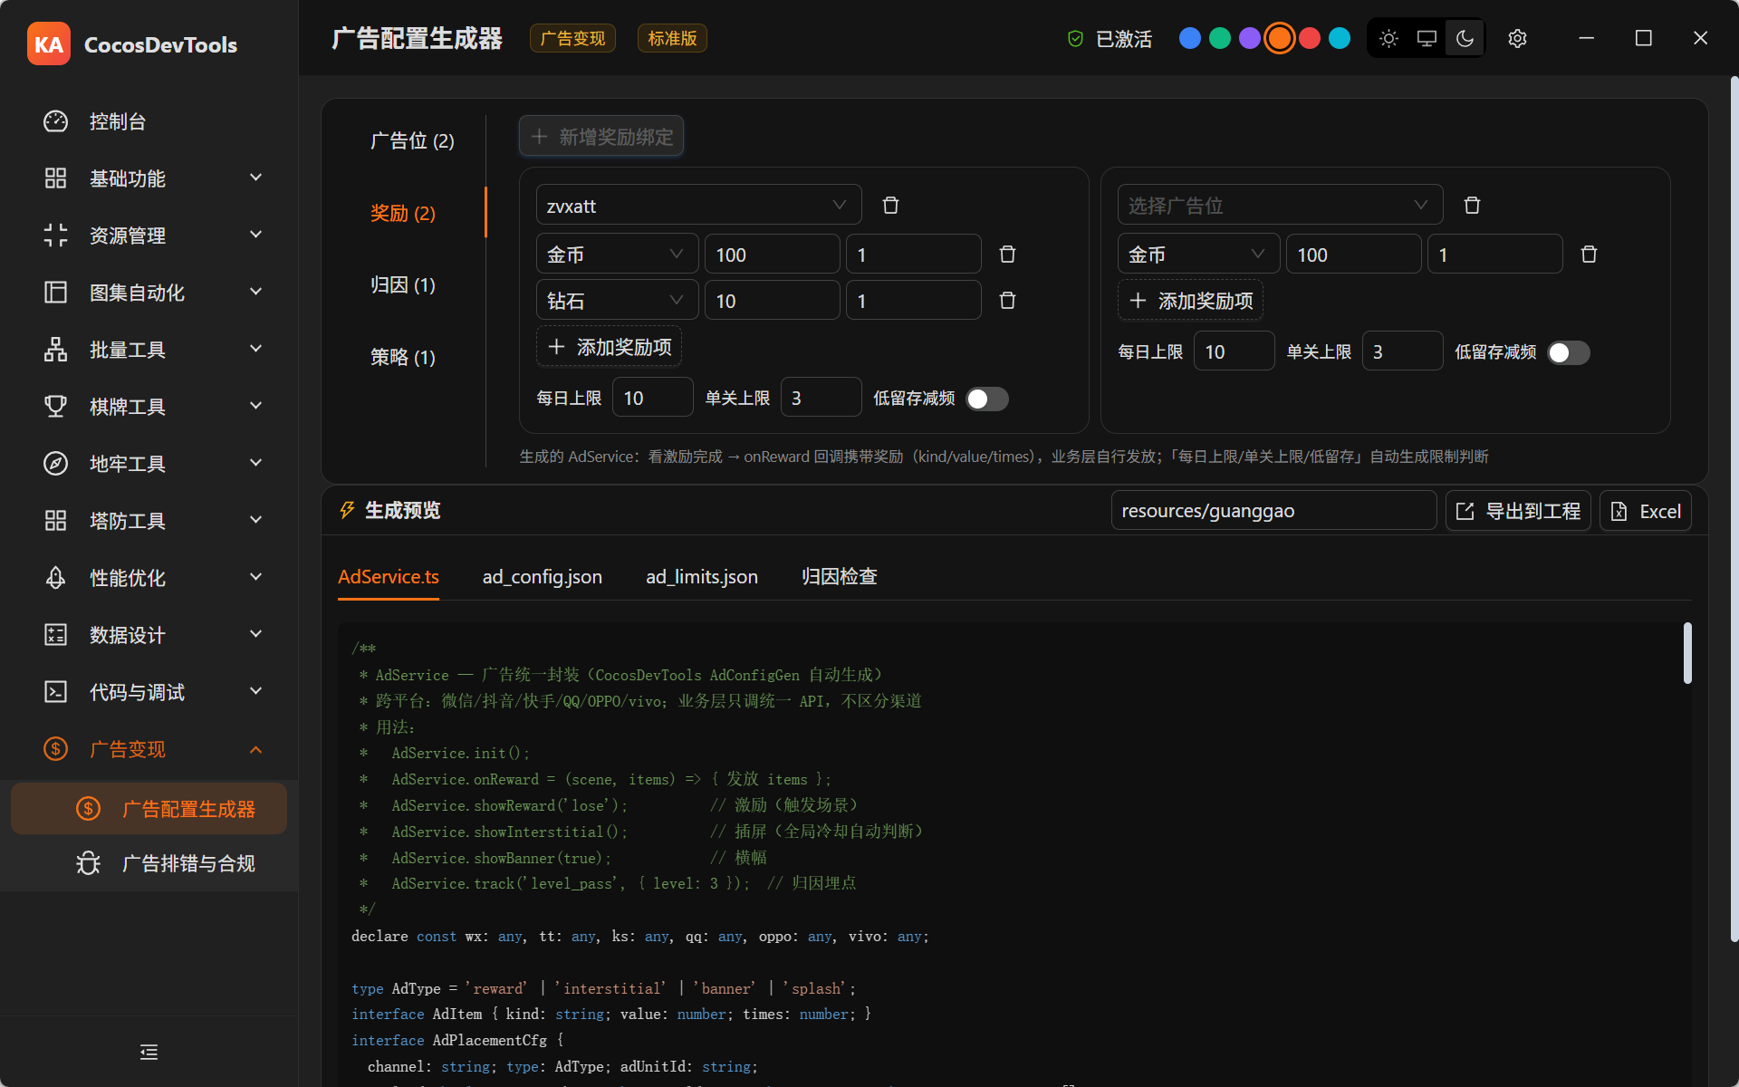Toggle 低留存减频 in zvxatt card
This screenshot has width=1739, height=1087.
986,399
